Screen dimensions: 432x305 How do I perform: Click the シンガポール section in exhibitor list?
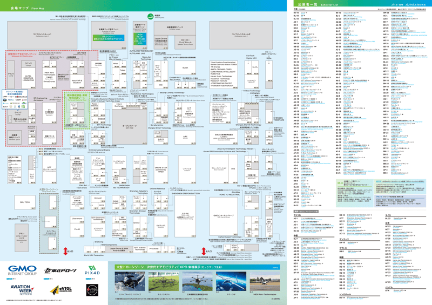(345, 294)
